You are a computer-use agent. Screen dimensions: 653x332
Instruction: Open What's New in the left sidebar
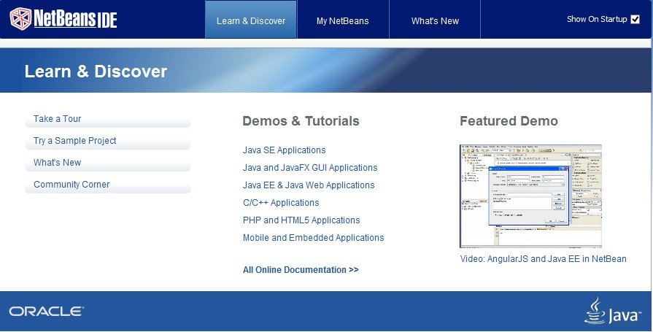[58, 163]
